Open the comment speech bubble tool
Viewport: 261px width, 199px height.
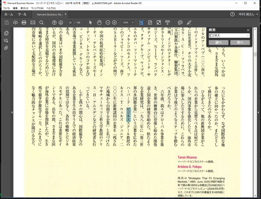pos(180,22)
